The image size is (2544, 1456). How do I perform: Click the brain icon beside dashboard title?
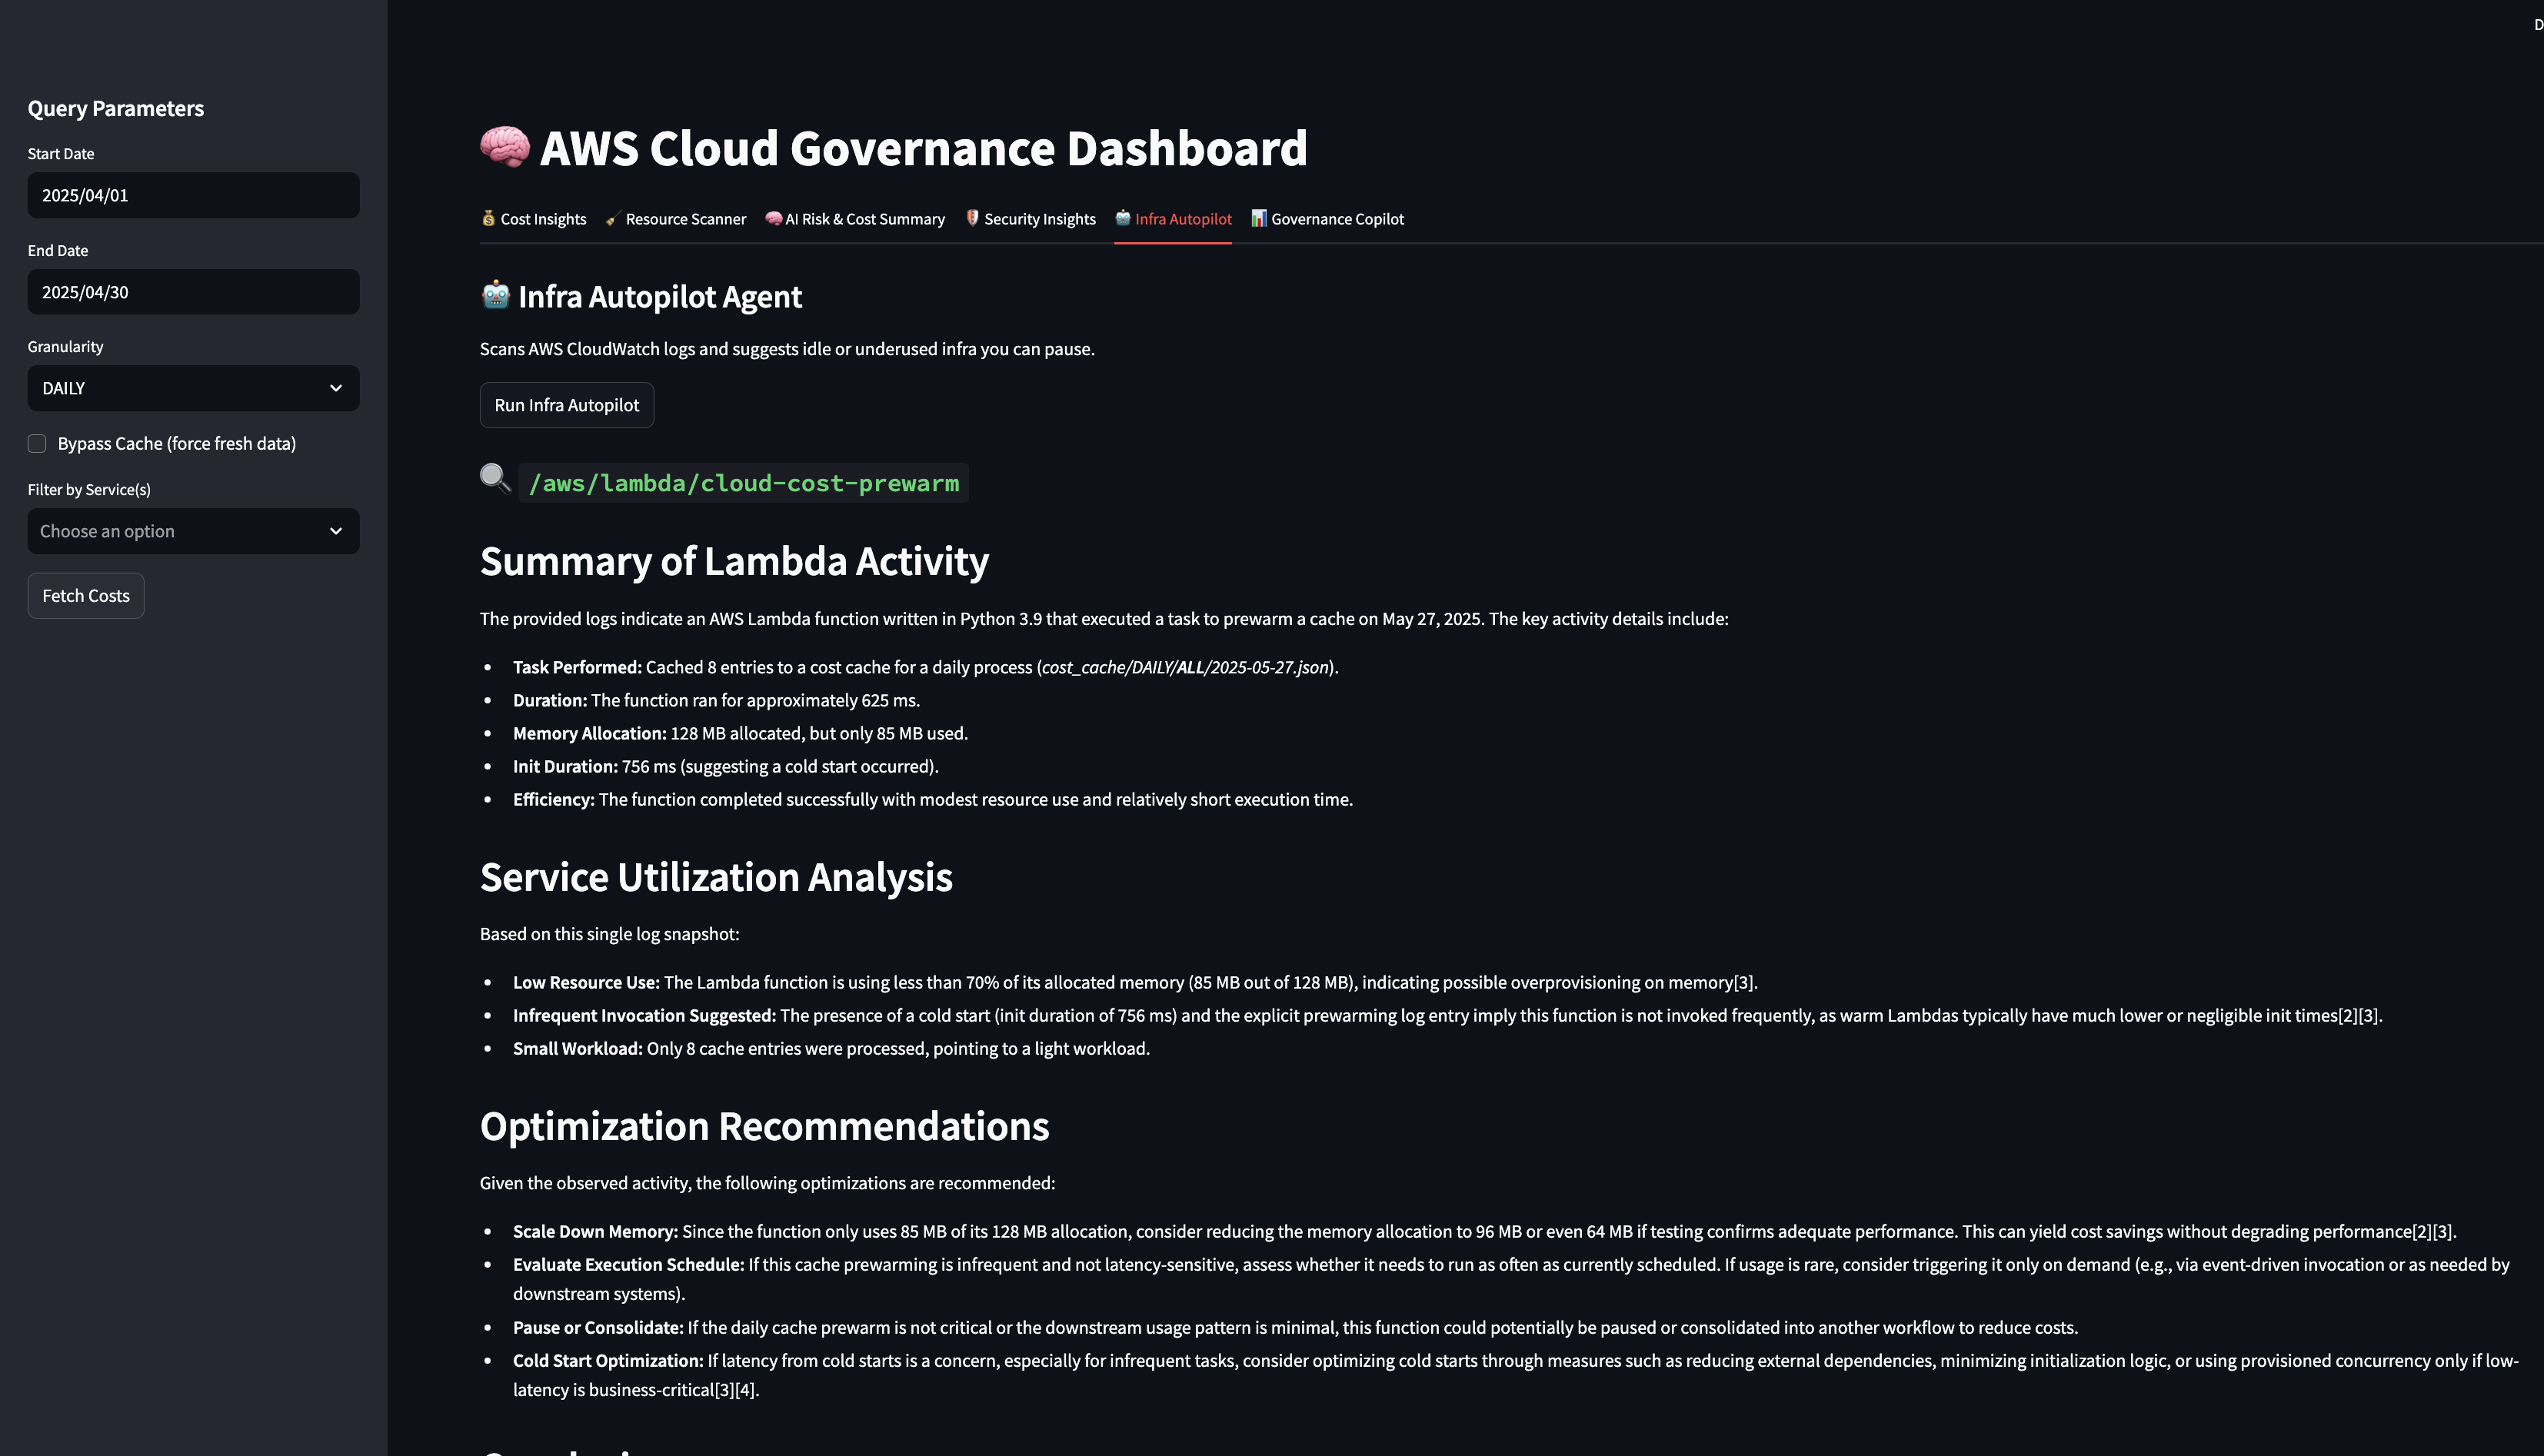point(504,147)
